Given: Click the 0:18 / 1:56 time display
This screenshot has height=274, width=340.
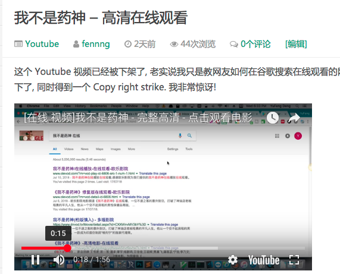Looking at the screenshot, I should coord(92,260).
